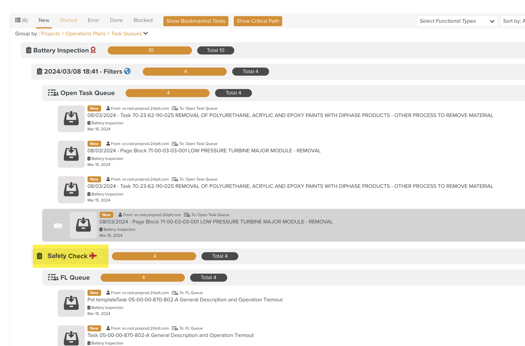Open the Select Functional Types dropdown
Image resolution: width=525 pixels, height=346 pixels.
[457, 21]
